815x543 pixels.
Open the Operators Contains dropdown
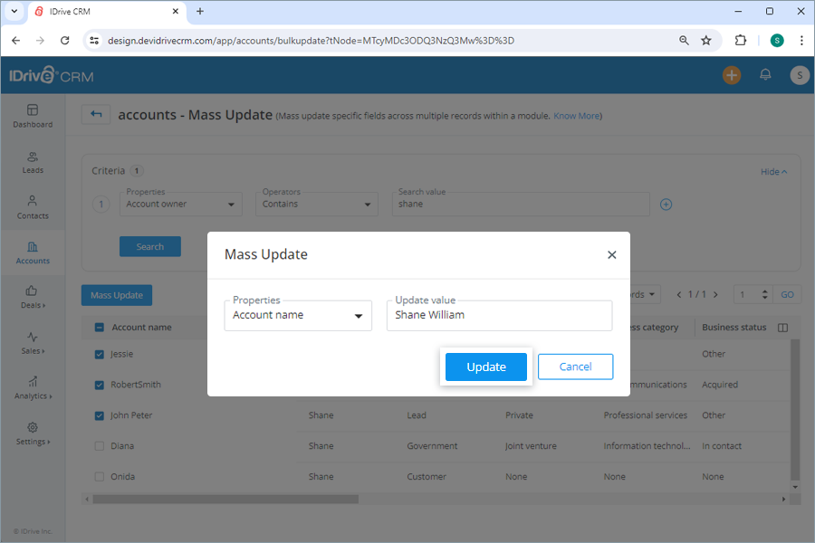coord(316,204)
